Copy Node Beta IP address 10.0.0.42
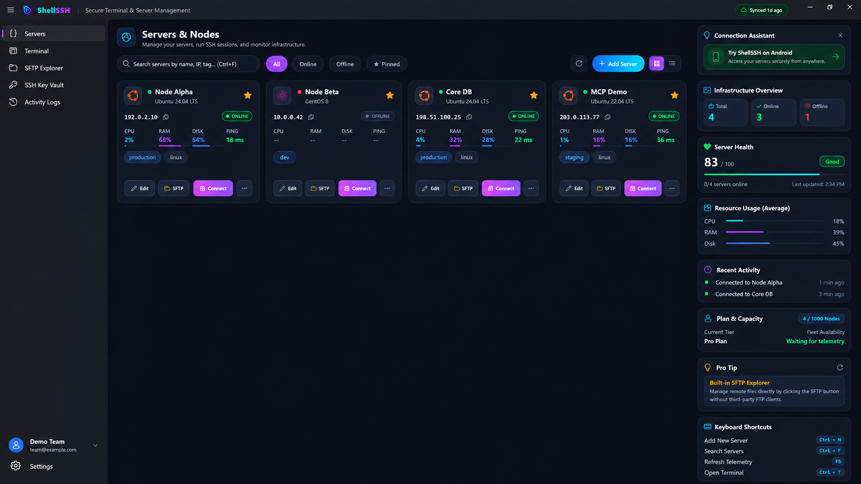 311,117
